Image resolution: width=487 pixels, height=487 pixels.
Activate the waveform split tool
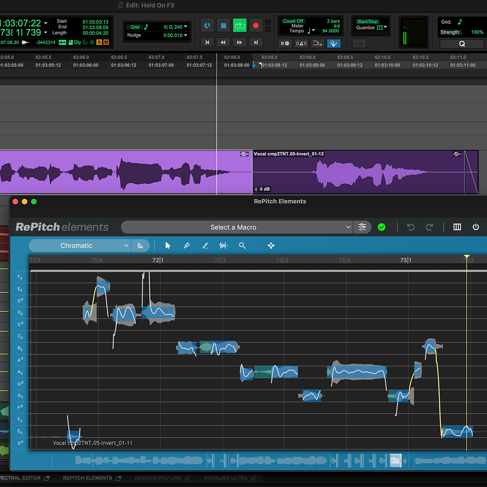coord(224,246)
